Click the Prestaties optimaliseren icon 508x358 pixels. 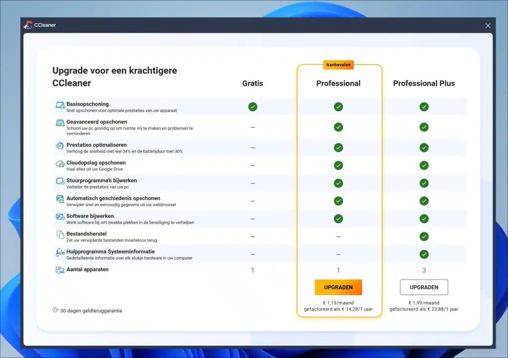[60, 146]
